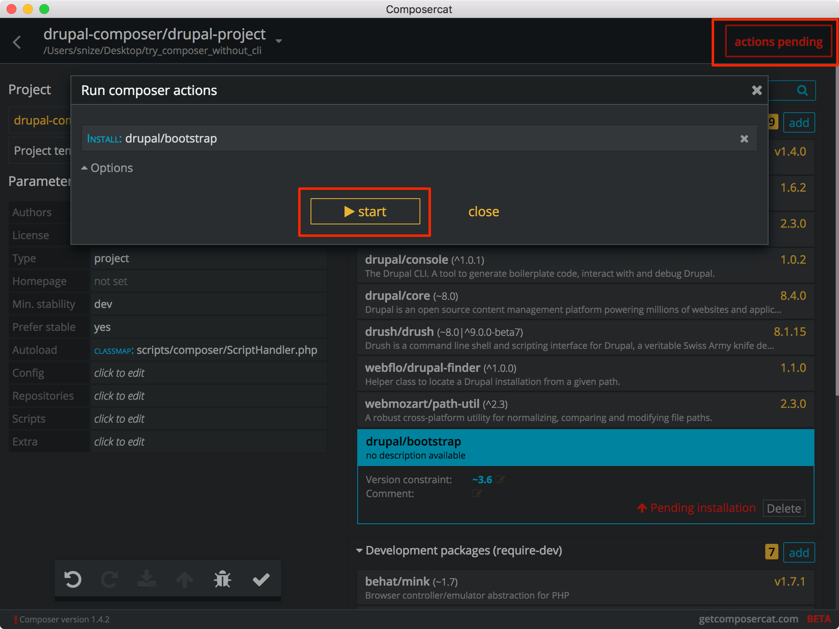The image size is (839, 629).
Task: Edit the version constraint ~3.6 pencil icon
Action: (500, 479)
